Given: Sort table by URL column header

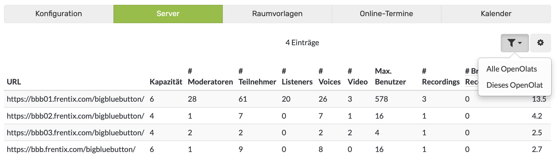Looking at the screenshot, I should (x=14, y=82).
